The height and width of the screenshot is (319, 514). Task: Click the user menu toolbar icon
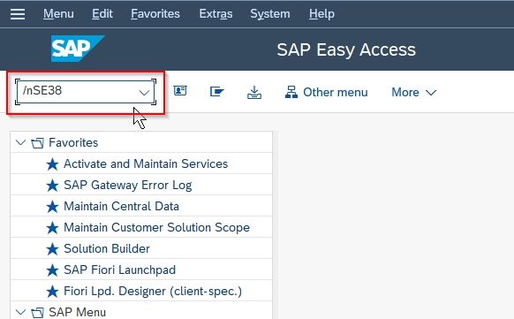coord(180,91)
